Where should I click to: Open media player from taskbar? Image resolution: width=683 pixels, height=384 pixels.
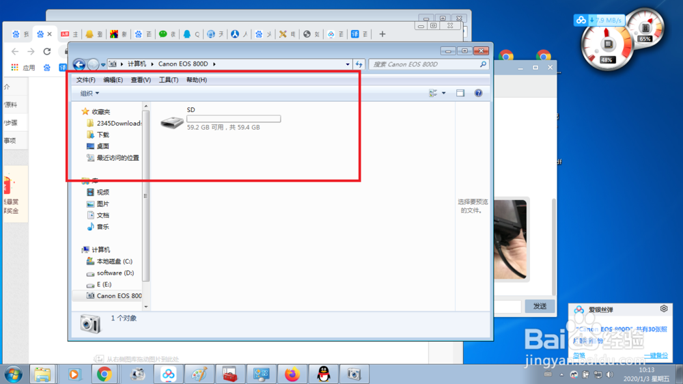(x=74, y=374)
